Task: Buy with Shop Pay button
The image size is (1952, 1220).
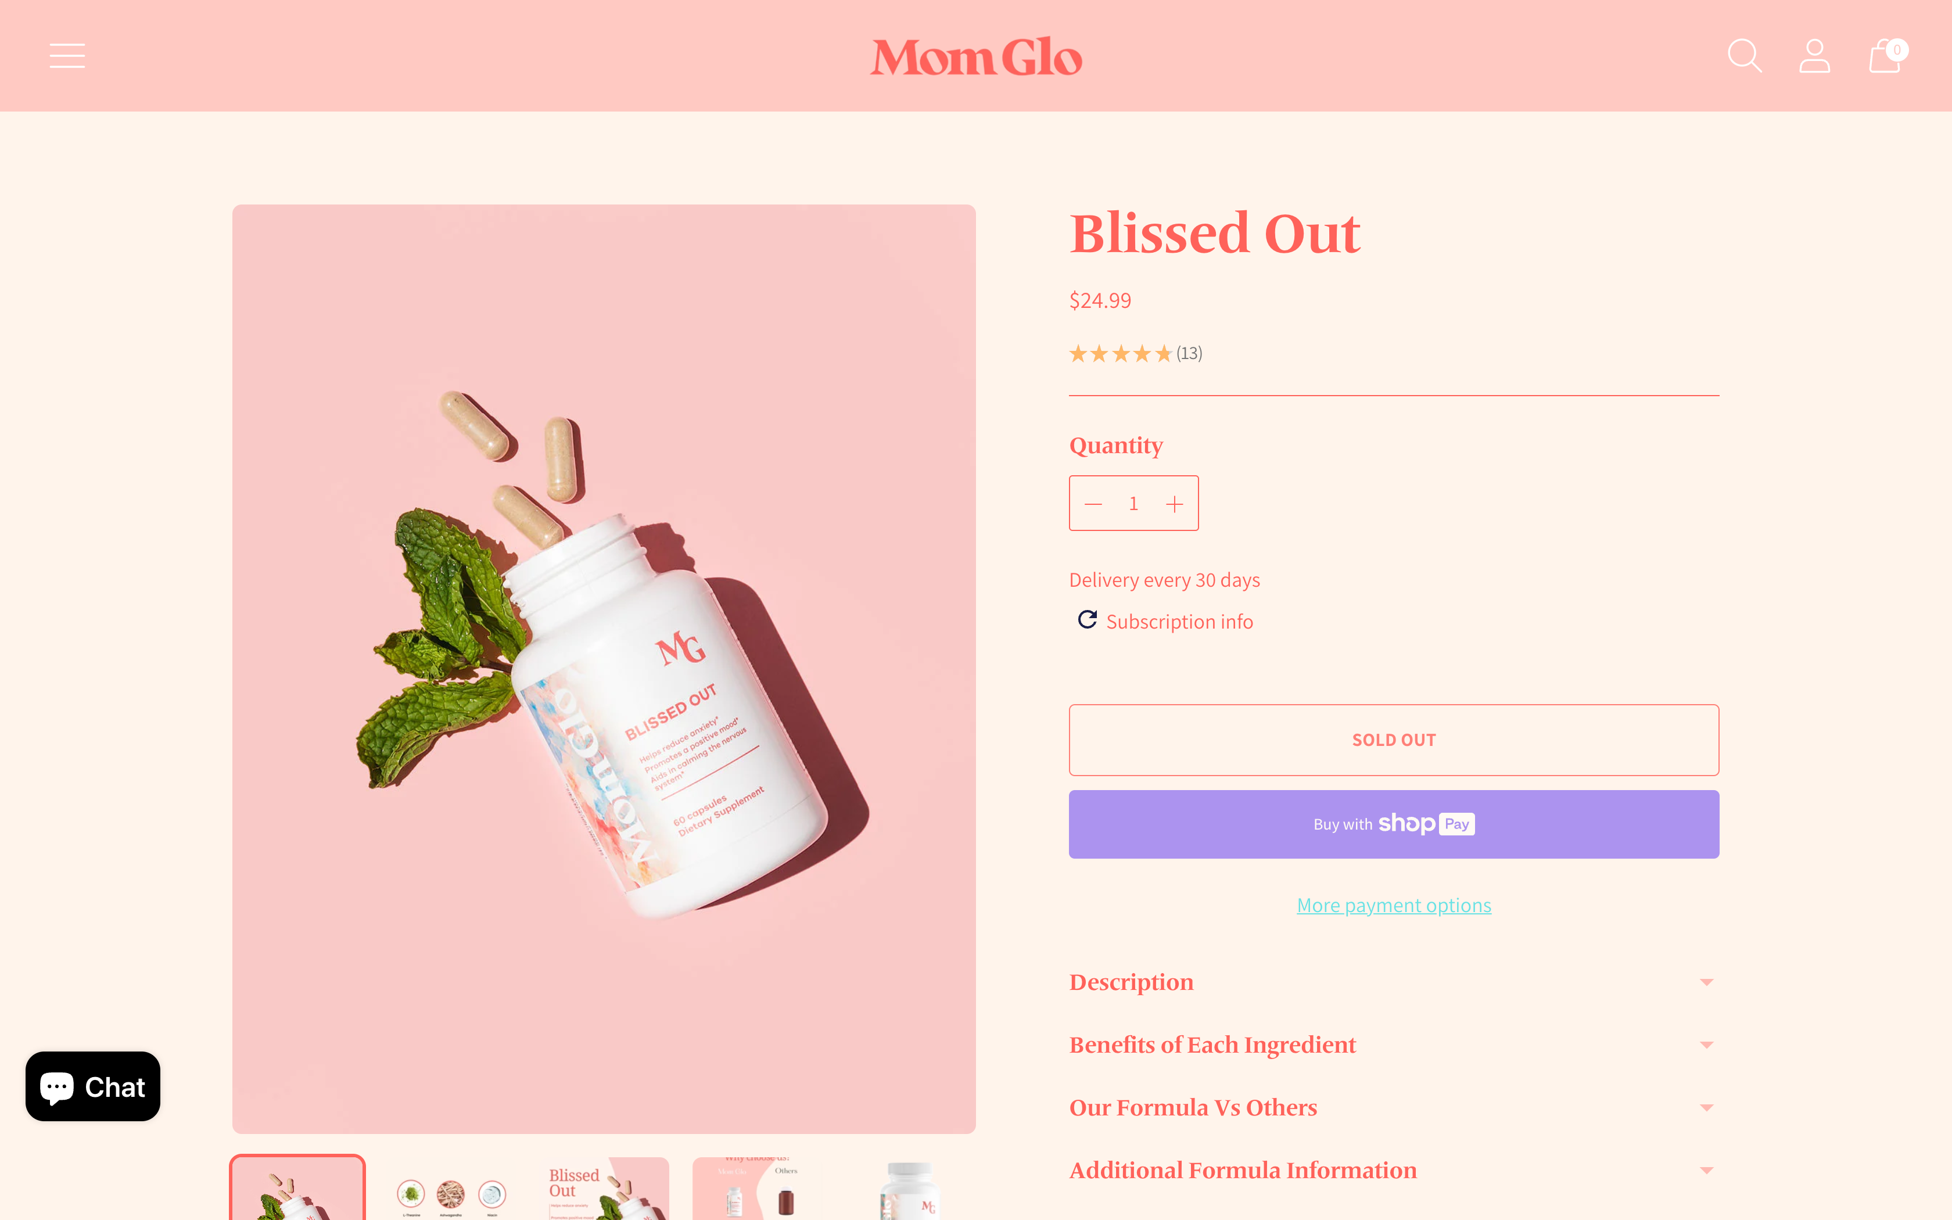Action: coord(1393,824)
